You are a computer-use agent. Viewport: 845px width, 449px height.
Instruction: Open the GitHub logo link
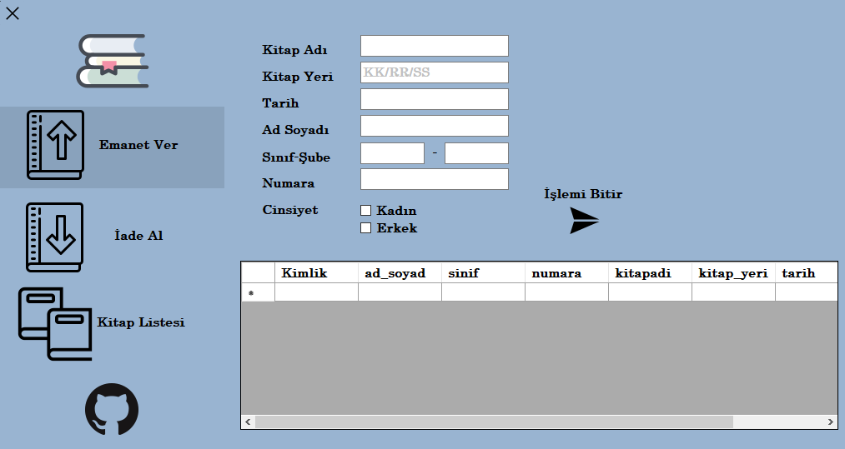[x=112, y=409]
